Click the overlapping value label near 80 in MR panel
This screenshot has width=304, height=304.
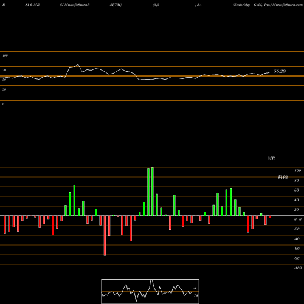283,178
